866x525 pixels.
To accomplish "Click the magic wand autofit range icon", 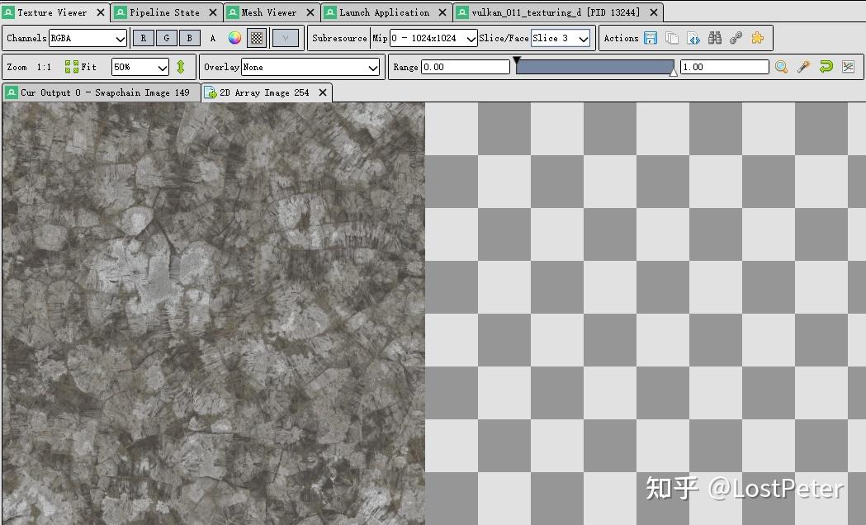I will 803,67.
